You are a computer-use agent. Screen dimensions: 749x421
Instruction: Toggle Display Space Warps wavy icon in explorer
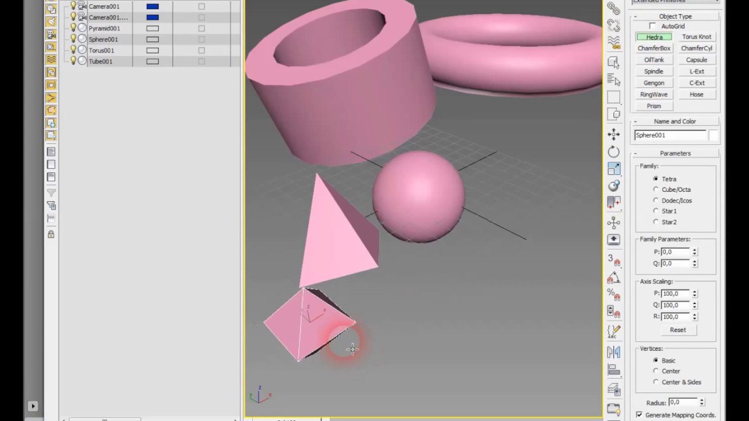[51, 59]
